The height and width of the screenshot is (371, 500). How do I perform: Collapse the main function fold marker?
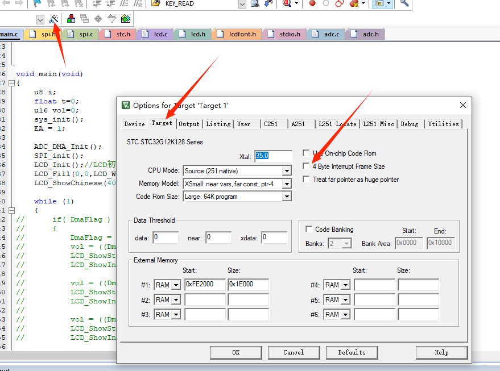pos(12,83)
